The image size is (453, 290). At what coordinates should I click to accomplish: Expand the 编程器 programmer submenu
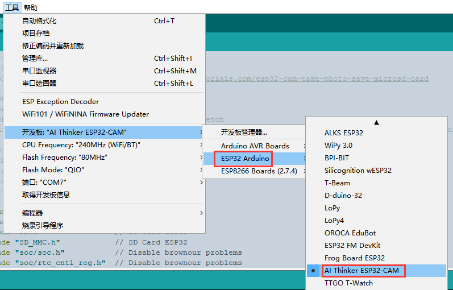pos(105,213)
